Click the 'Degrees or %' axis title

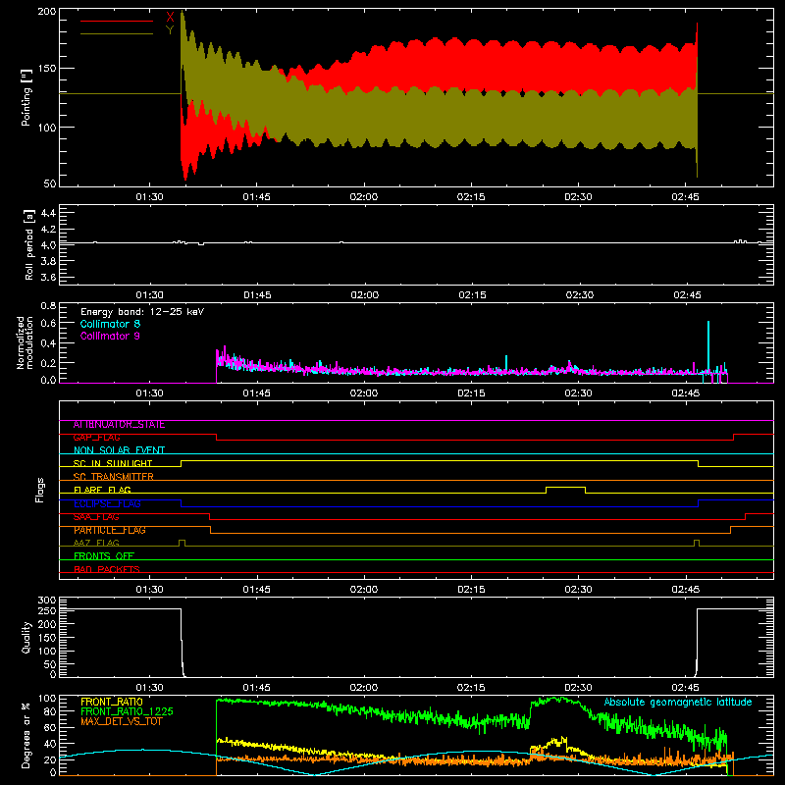26,735
